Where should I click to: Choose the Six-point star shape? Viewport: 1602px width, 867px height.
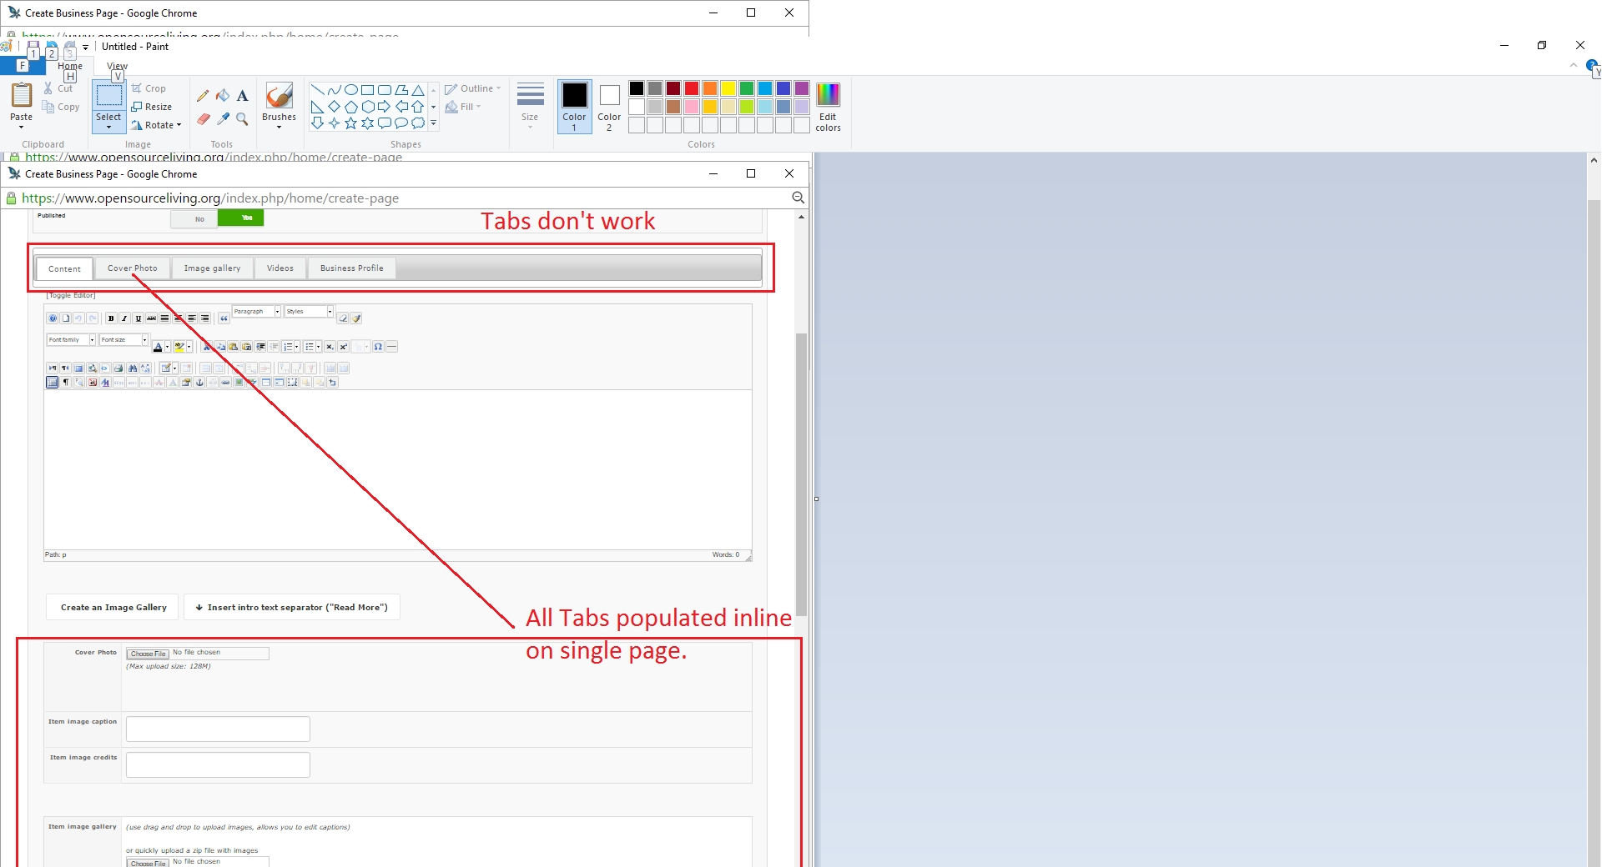pos(367,123)
